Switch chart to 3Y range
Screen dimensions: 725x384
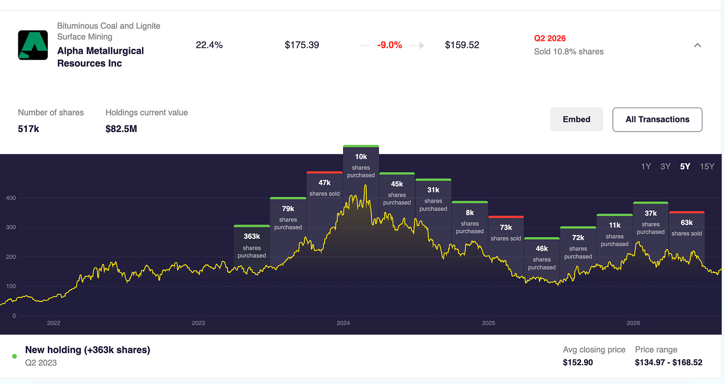[x=665, y=166]
